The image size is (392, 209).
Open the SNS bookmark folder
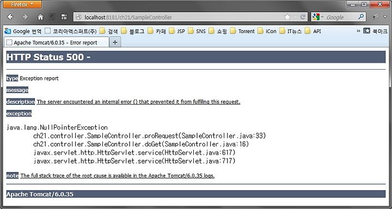197,31
